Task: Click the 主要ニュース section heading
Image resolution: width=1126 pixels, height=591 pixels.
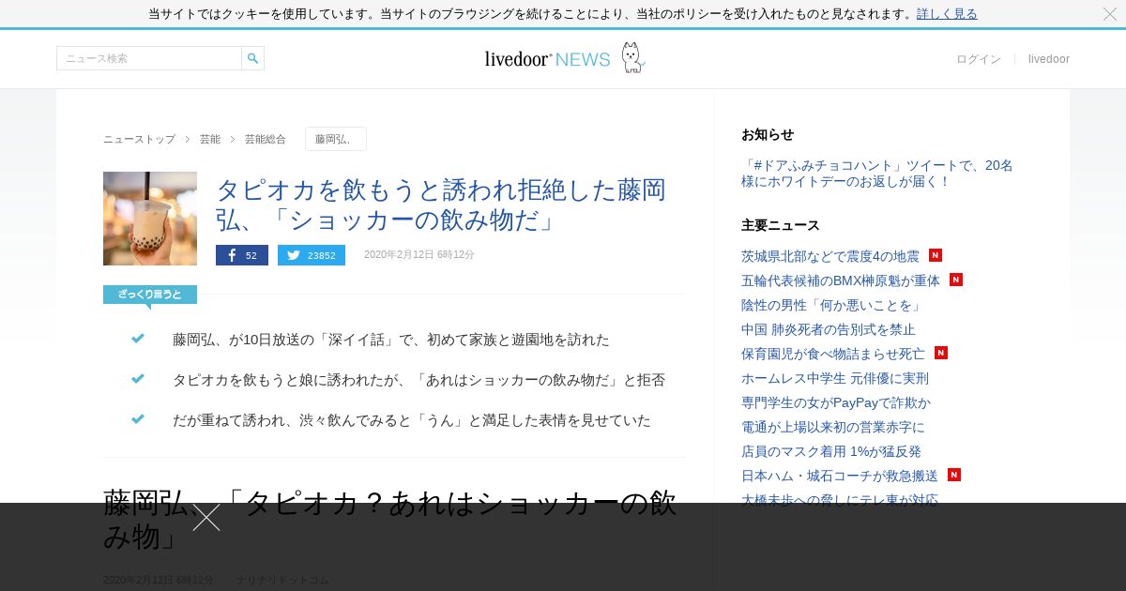Action: [x=781, y=225]
